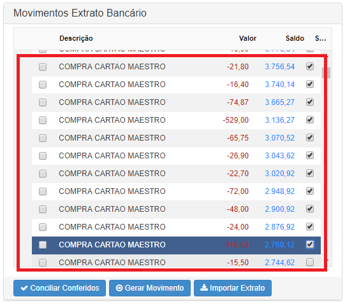Select the left checkbox of the -529,00 row
Viewport: 345px width, 304px height.
43,120
